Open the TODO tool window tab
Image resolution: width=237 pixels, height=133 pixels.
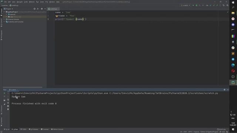point(23,129)
